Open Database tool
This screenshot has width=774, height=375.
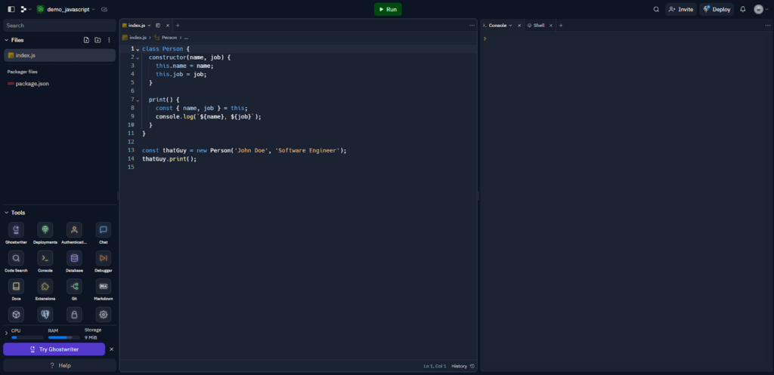(75, 258)
